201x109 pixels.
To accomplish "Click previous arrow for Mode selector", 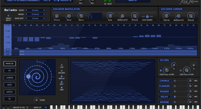I will coord(26,10).
